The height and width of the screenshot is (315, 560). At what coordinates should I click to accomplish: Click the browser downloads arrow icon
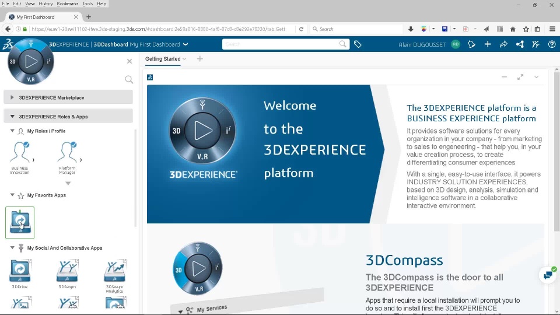click(411, 29)
